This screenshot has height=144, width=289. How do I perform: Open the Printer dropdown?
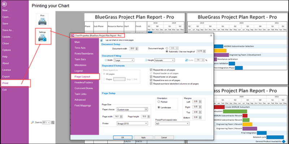(132, 123)
